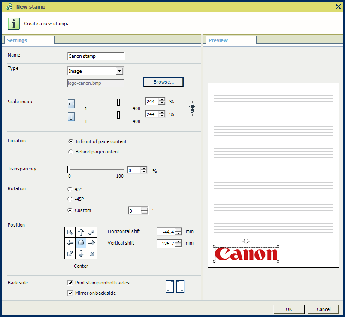Viewport: 345px width, 317px height.
Task: Decrease custom rotation angle
Action: (145, 212)
